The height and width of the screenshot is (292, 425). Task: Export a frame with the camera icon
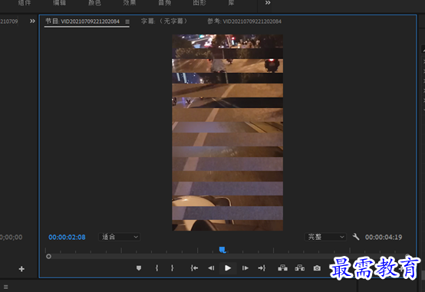317,268
